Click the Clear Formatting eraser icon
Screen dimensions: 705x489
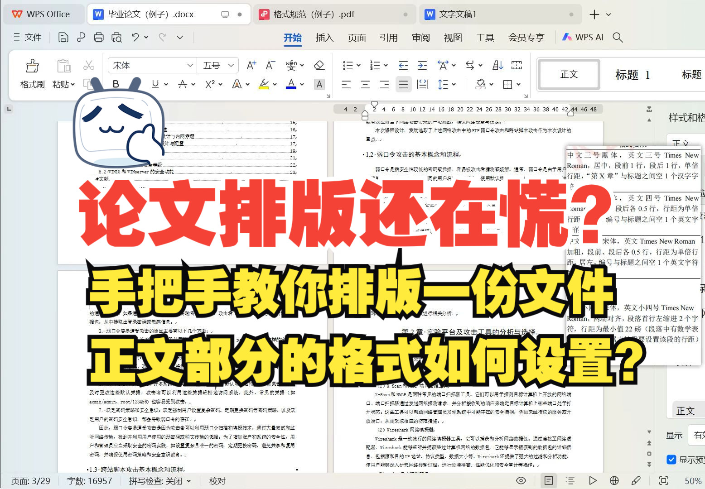tap(319, 65)
